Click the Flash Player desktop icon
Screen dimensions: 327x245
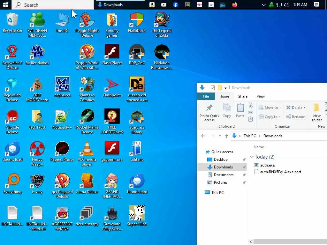click(112, 55)
